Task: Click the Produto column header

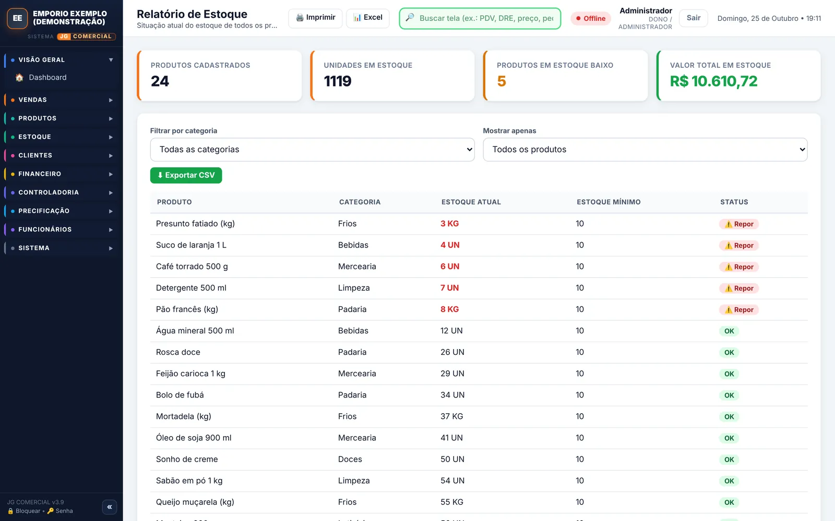Action: tap(174, 202)
